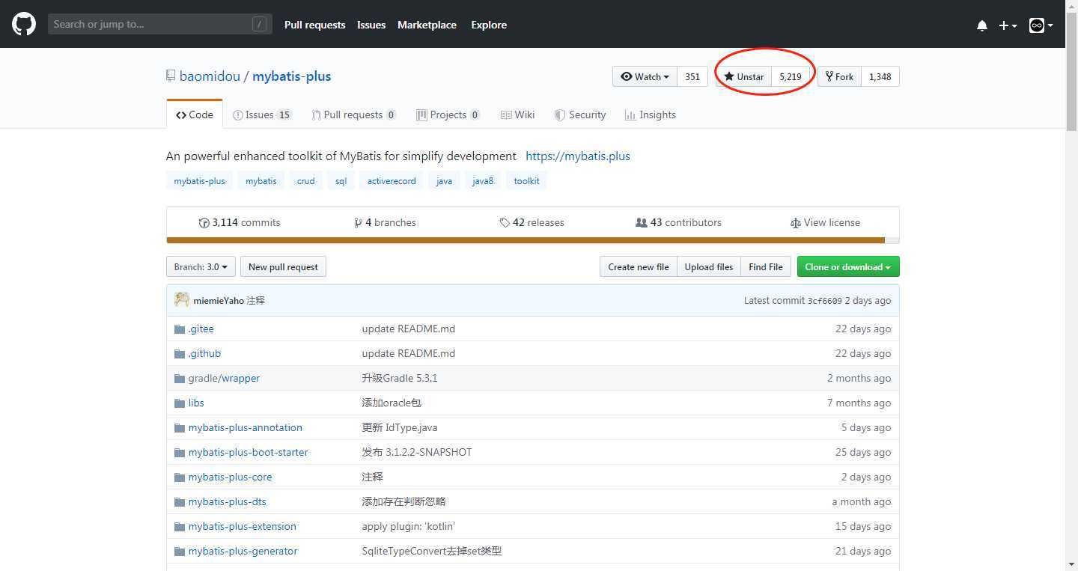Screen dimensions: 1078x571
Task: Click the license scale icon
Action: coord(795,223)
